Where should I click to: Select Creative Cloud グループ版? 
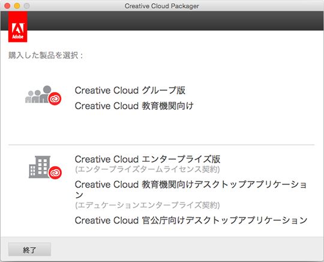[130, 91]
